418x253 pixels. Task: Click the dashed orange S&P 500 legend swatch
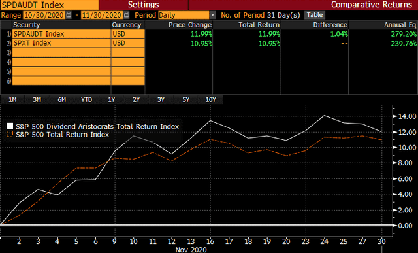point(10,134)
